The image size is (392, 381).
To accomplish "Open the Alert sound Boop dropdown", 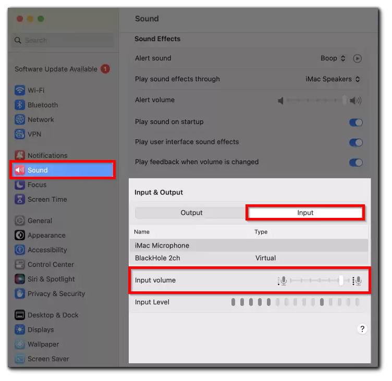I will click(x=333, y=58).
